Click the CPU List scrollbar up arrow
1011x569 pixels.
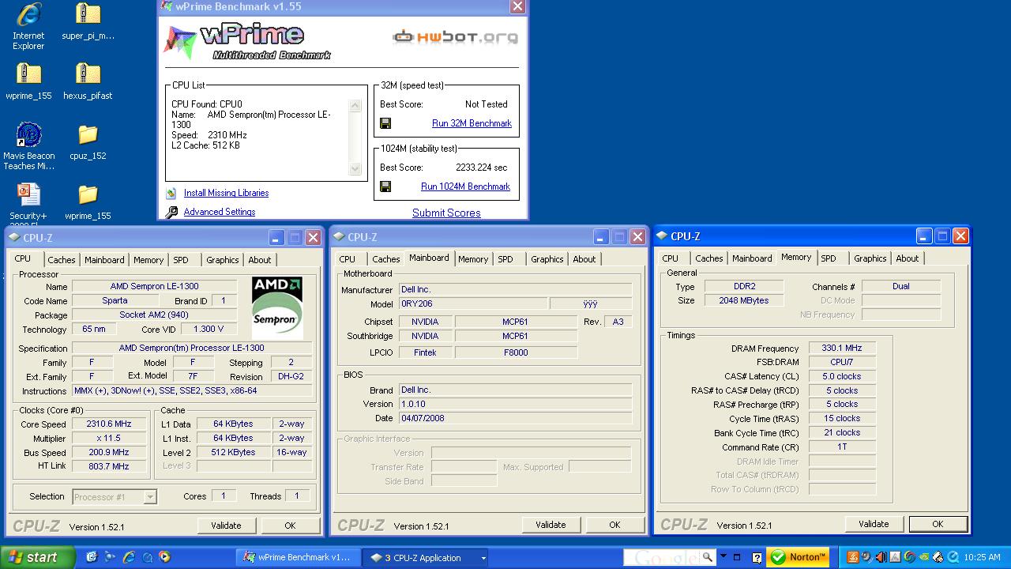click(355, 106)
